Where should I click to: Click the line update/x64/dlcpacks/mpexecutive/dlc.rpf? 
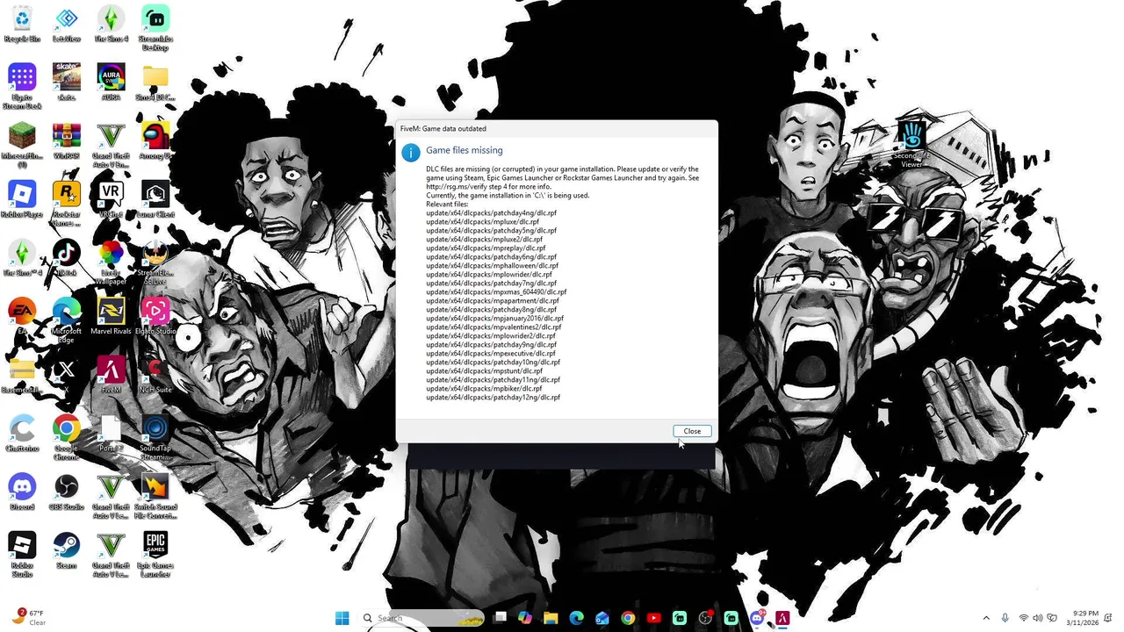click(x=491, y=354)
